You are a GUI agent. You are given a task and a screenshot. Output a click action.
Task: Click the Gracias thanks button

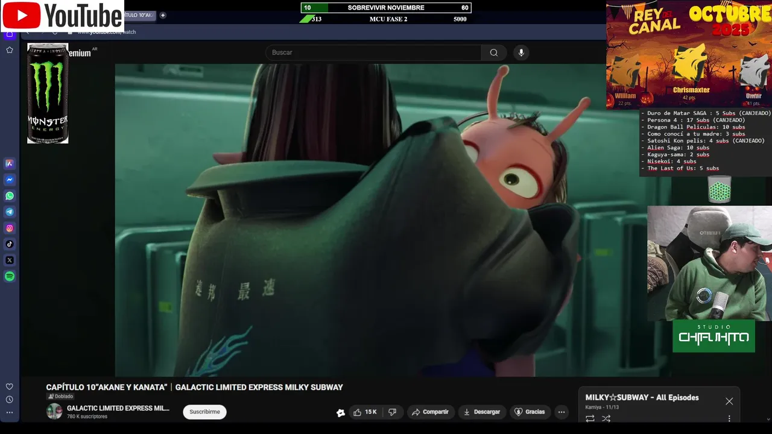click(x=530, y=412)
